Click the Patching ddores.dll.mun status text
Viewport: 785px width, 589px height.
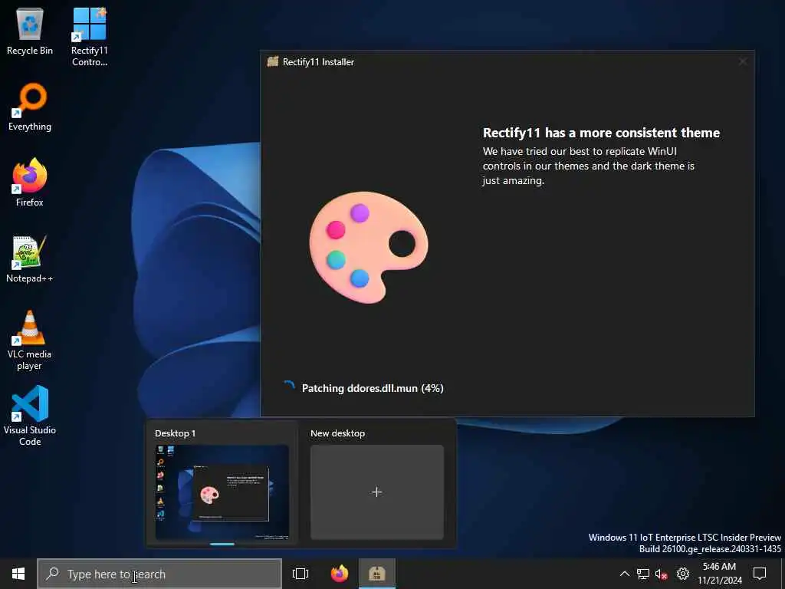(373, 388)
